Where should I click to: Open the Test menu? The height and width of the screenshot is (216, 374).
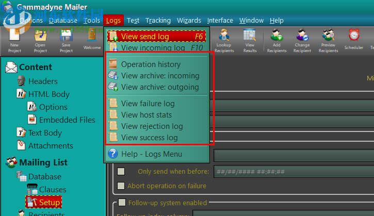click(x=133, y=21)
